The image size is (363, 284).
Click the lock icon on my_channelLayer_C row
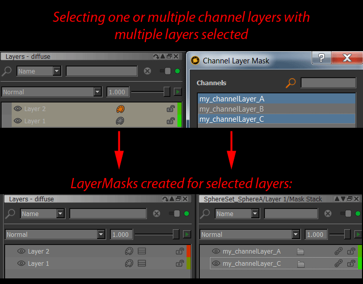click(351, 263)
